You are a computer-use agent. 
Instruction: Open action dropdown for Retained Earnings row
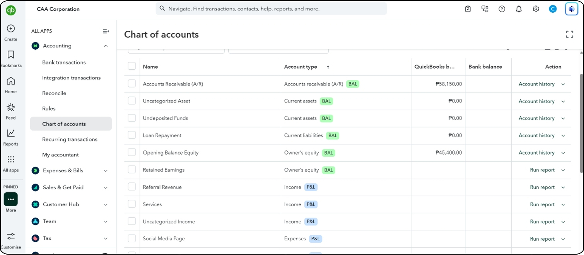click(563, 170)
